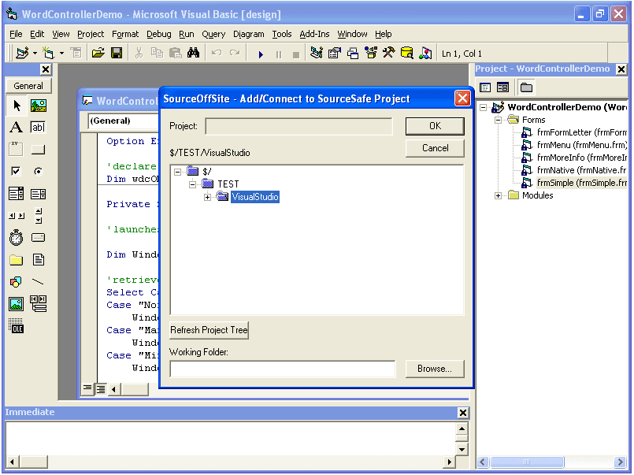Expand the Modules folder in Project panel
Screen dimensions: 634x475
498,195
